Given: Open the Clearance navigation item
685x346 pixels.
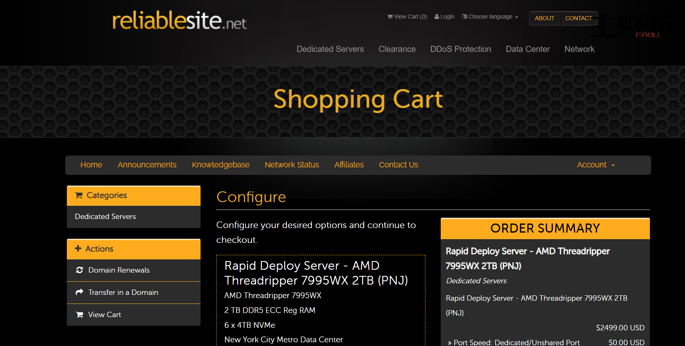Looking at the screenshot, I should click(397, 49).
